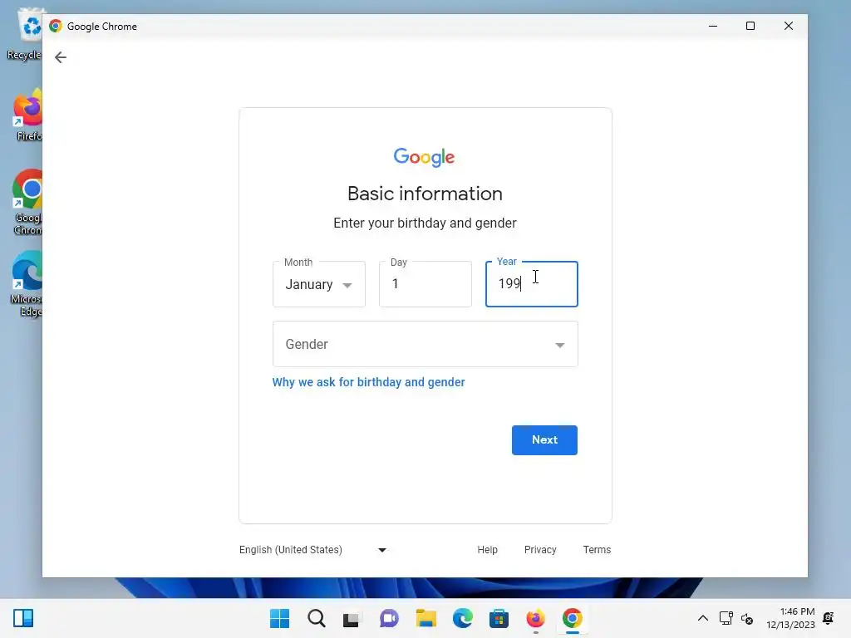851x638 pixels.
Task: Select the Recycle Bin desktop icon
Action: (x=26, y=35)
